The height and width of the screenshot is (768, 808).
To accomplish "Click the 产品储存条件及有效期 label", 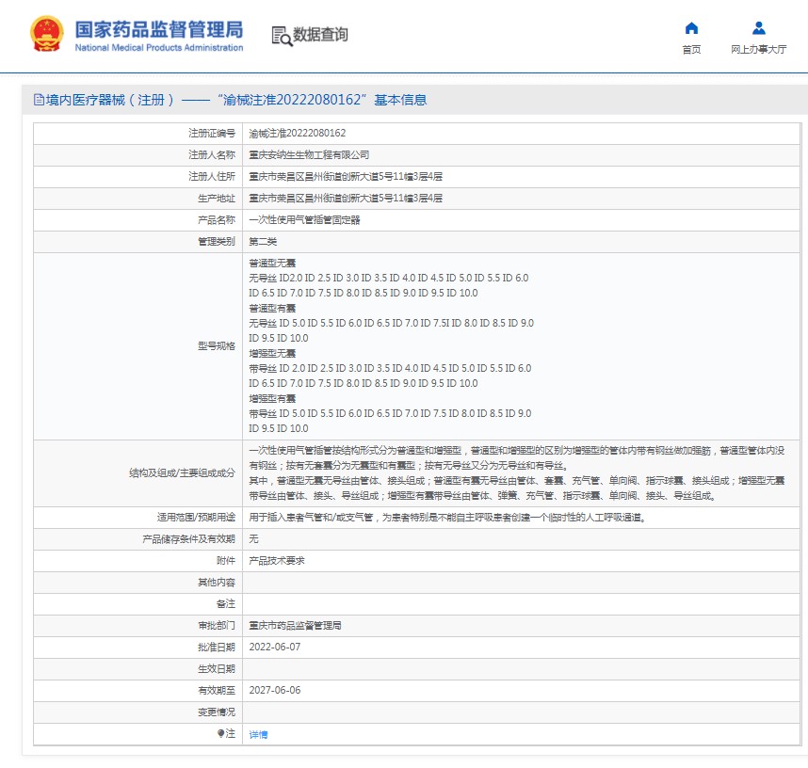I will 188,538.
